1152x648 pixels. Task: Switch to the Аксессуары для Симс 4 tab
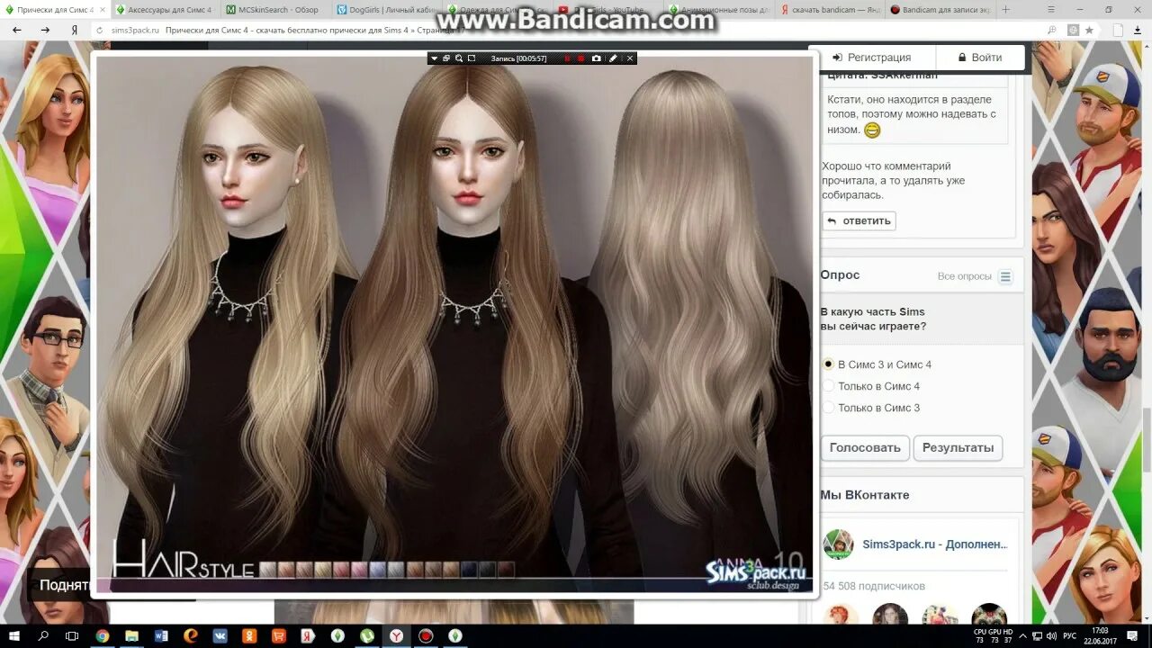[x=165, y=10]
